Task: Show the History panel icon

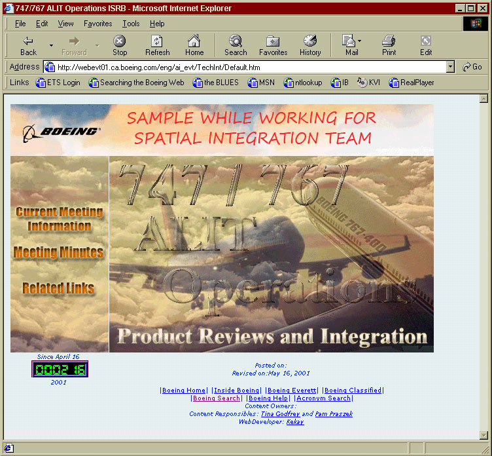Action: pos(310,41)
